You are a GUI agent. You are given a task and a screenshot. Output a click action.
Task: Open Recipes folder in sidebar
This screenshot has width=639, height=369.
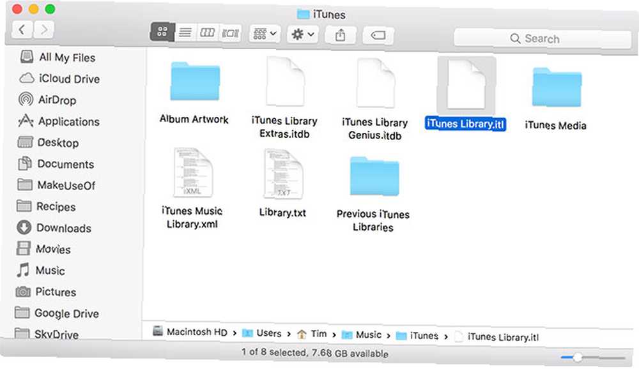pyautogui.click(x=46, y=206)
